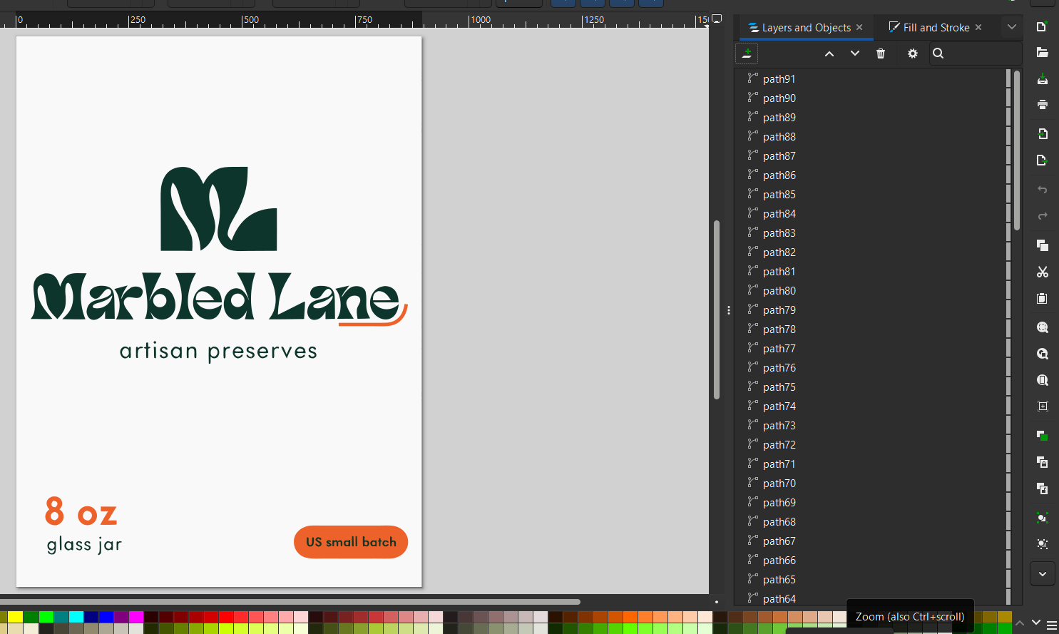Click the canvas vertical scrollbar thumb

717,310
